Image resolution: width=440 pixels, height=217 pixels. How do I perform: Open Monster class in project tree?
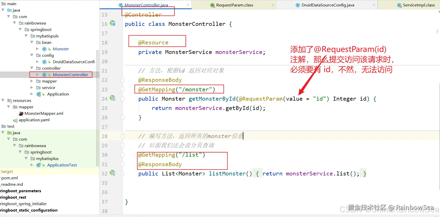coord(61,49)
